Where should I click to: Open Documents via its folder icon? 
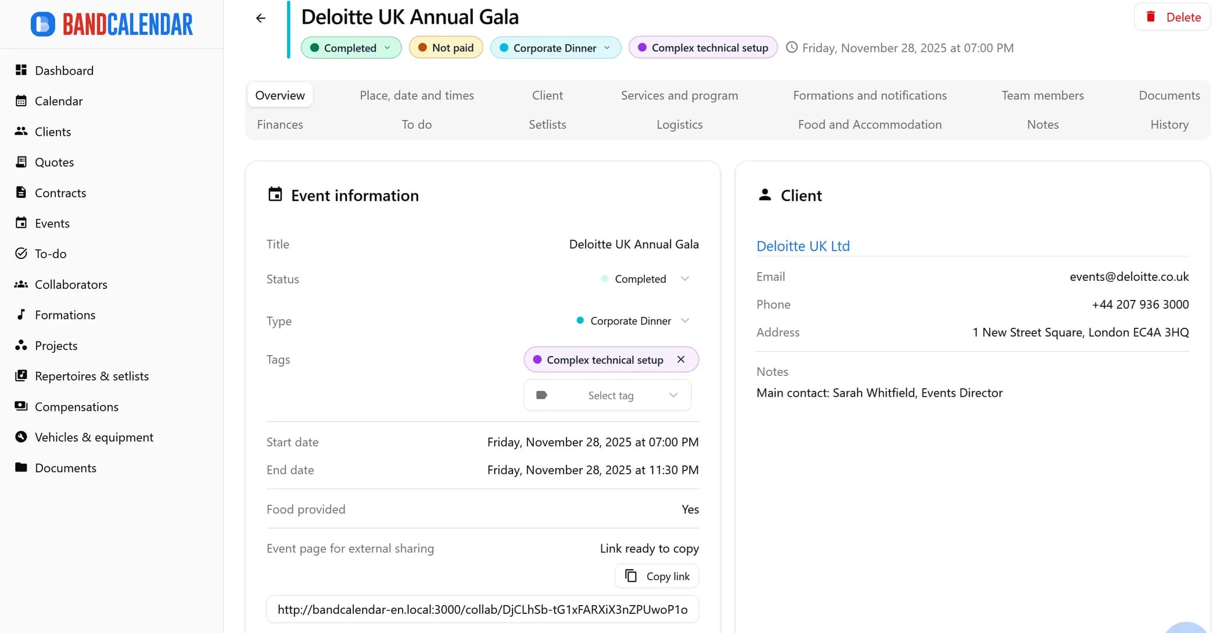[x=21, y=468]
